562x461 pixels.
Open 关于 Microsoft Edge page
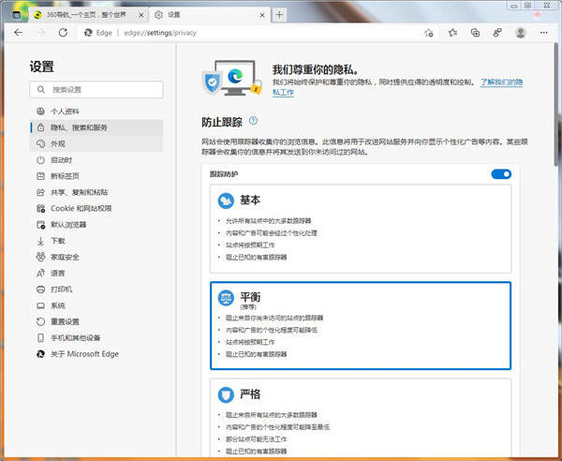(x=85, y=354)
